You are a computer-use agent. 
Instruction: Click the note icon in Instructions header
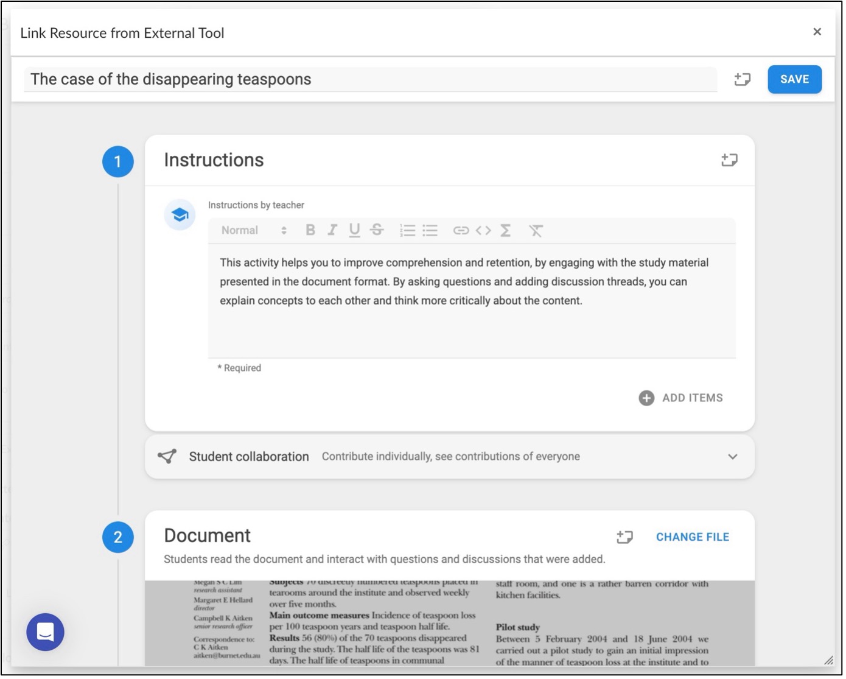[729, 160]
